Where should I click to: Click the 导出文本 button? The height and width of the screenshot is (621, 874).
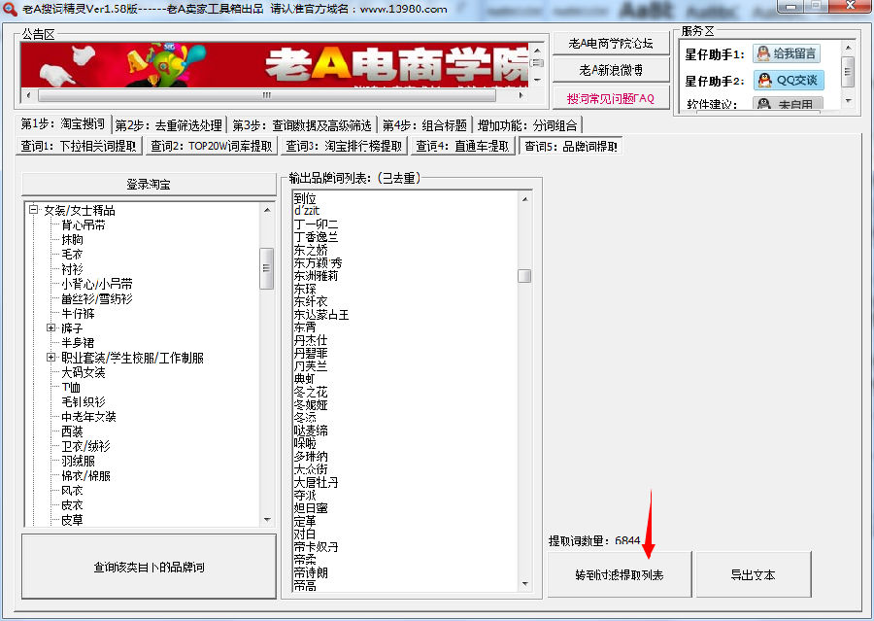(x=753, y=574)
